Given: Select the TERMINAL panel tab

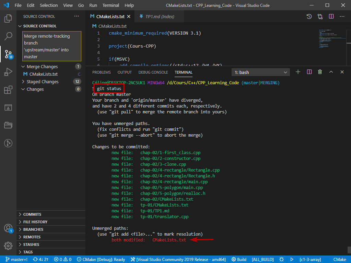Looking at the screenshot, I should (x=184, y=72).
